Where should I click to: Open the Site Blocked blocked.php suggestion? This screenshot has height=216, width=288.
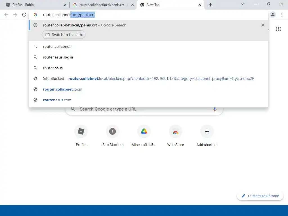click(148, 79)
